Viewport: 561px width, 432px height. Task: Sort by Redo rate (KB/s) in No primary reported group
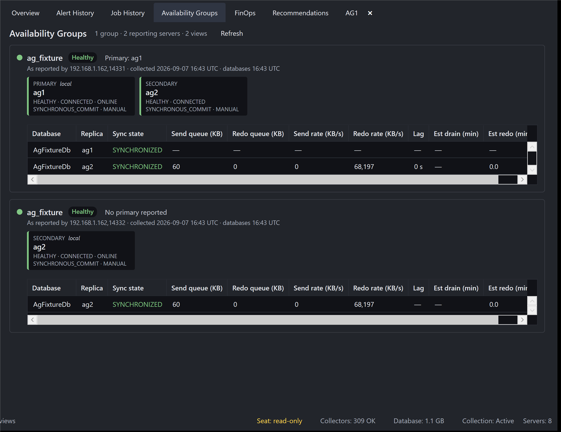coord(378,288)
